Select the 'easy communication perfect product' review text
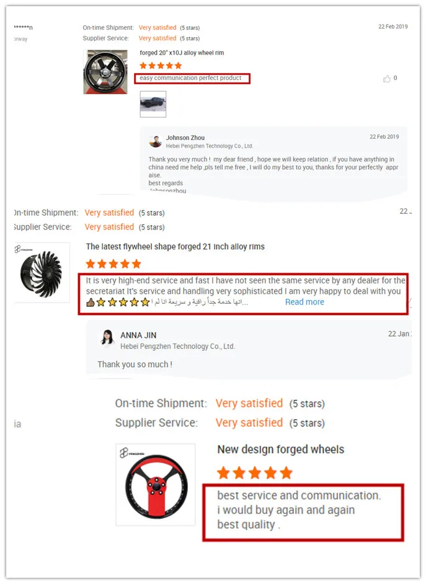 190,78
